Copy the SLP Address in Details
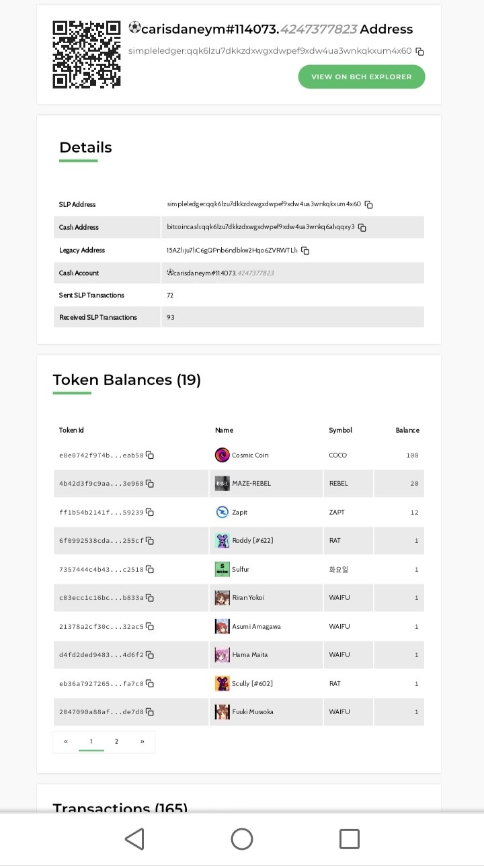The width and height of the screenshot is (484, 866). click(x=368, y=205)
